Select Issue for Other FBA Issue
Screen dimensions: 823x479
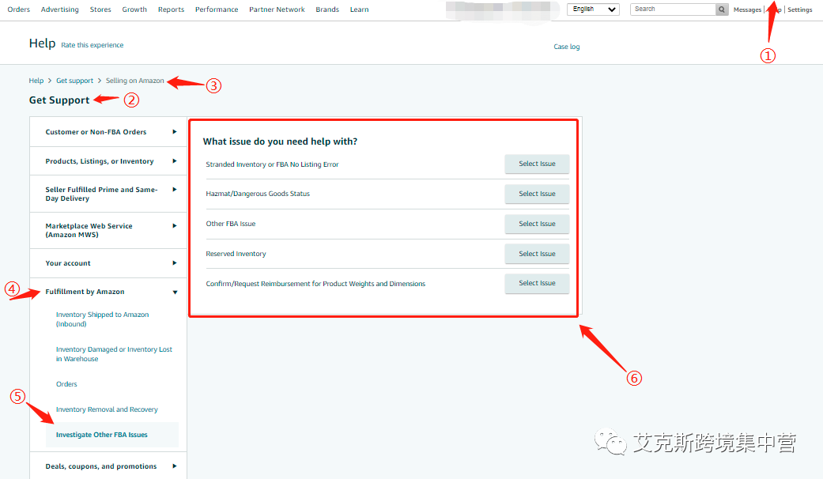pyautogui.click(x=537, y=224)
